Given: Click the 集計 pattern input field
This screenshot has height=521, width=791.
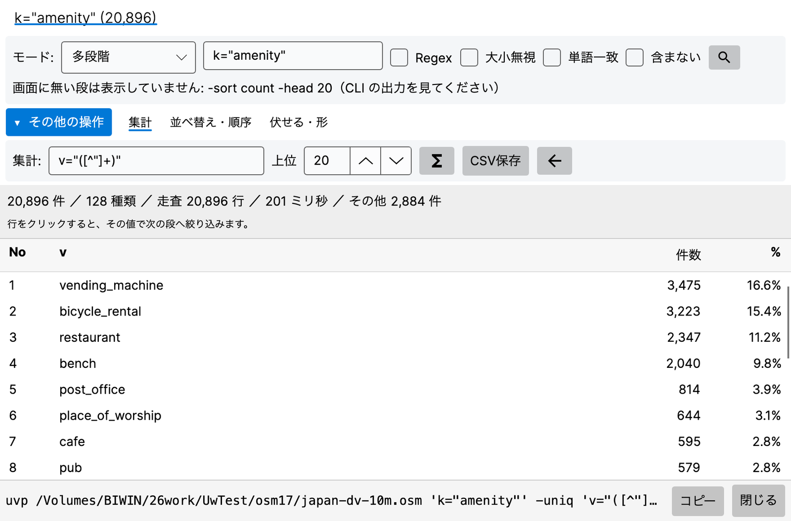Looking at the screenshot, I should pyautogui.click(x=156, y=160).
